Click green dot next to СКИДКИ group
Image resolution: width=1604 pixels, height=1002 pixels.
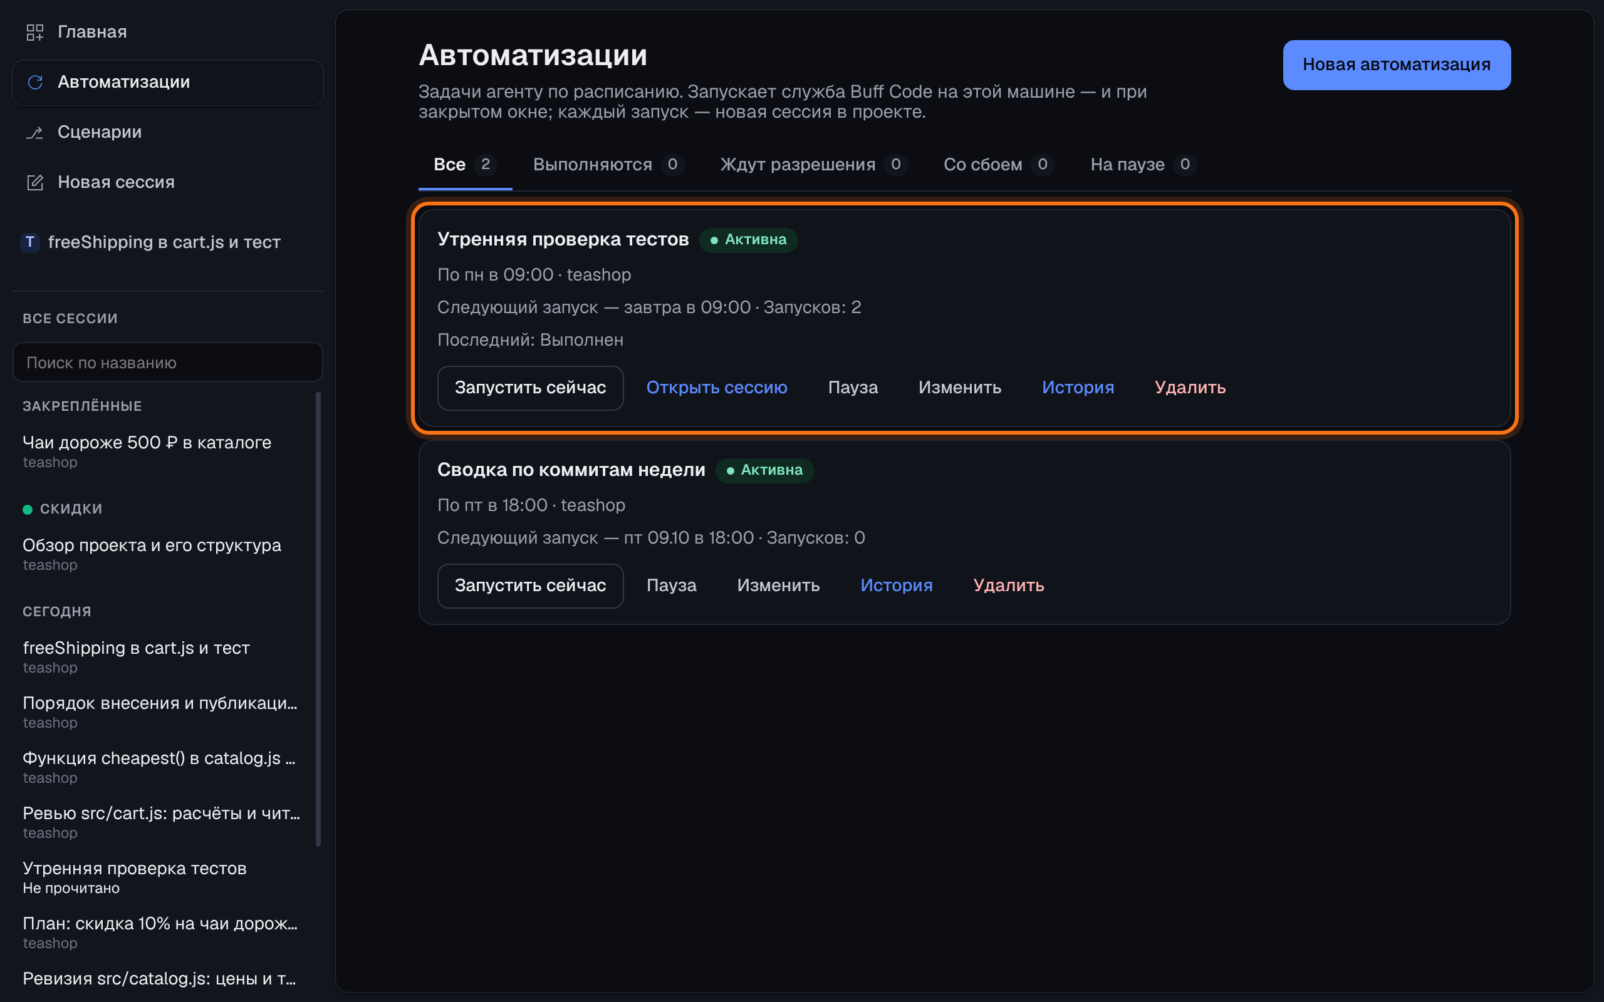coord(27,509)
